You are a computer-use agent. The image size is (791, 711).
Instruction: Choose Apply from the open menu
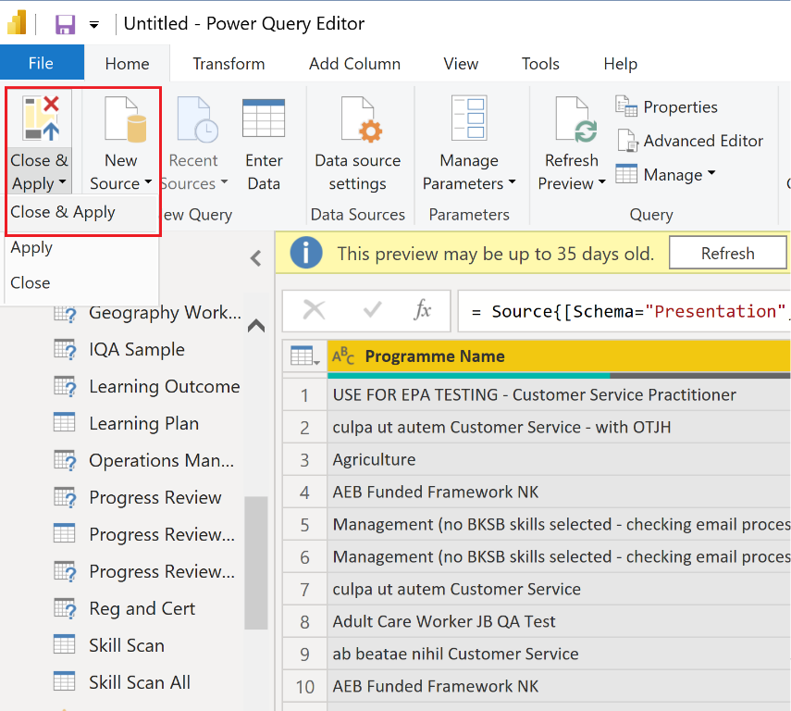[x=31, y=247]
